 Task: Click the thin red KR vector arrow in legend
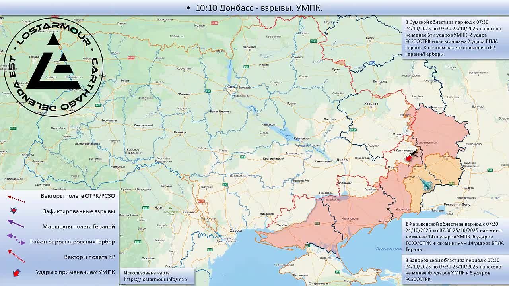[x=16, y=256]
